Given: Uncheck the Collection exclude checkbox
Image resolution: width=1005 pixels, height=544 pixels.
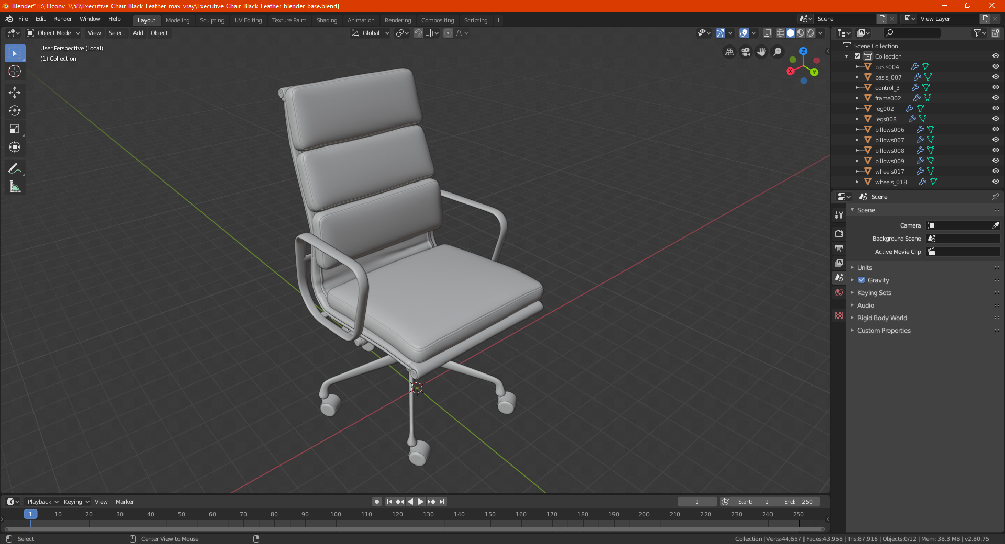Looking at the screenshot, I should tap(857, 56).
